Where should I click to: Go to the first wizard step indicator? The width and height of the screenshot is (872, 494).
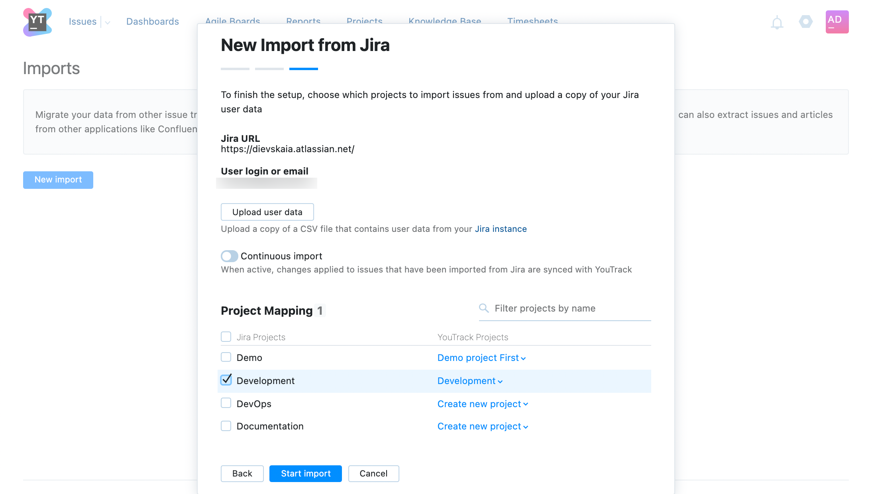tap(235, 69)
